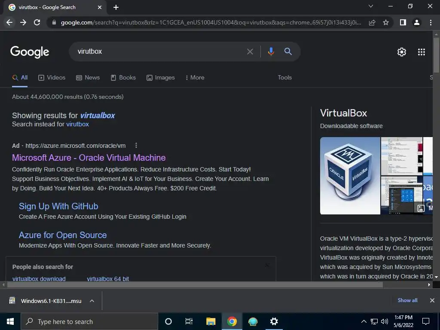Go forward with the browser forward arrow

23,22
